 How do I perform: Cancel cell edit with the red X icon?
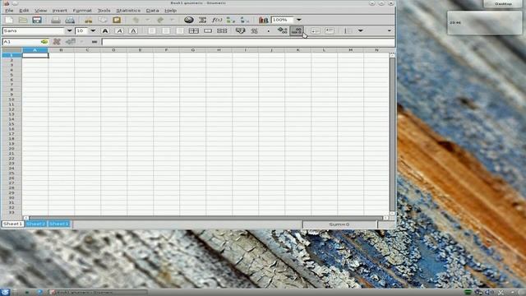point(57,42)
